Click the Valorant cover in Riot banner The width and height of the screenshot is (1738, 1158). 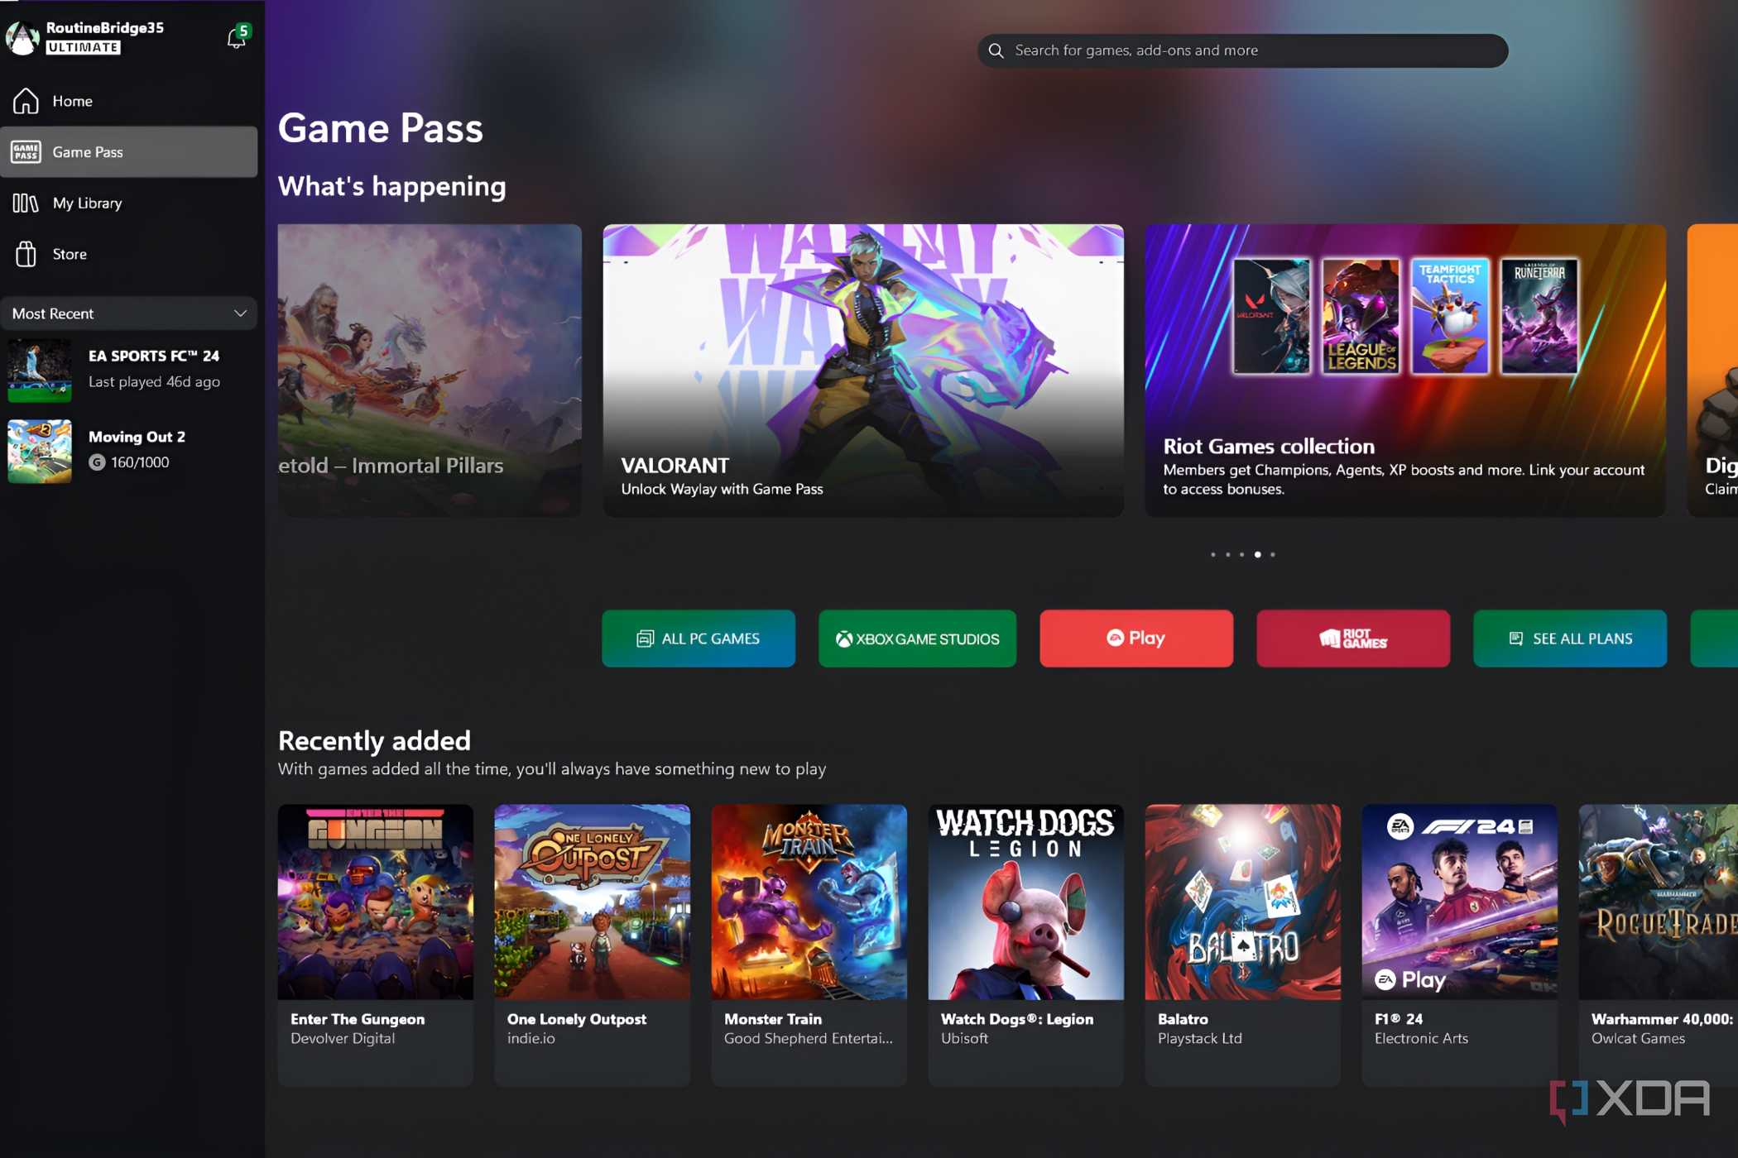pyautogui.click(x=1271, y=316)
